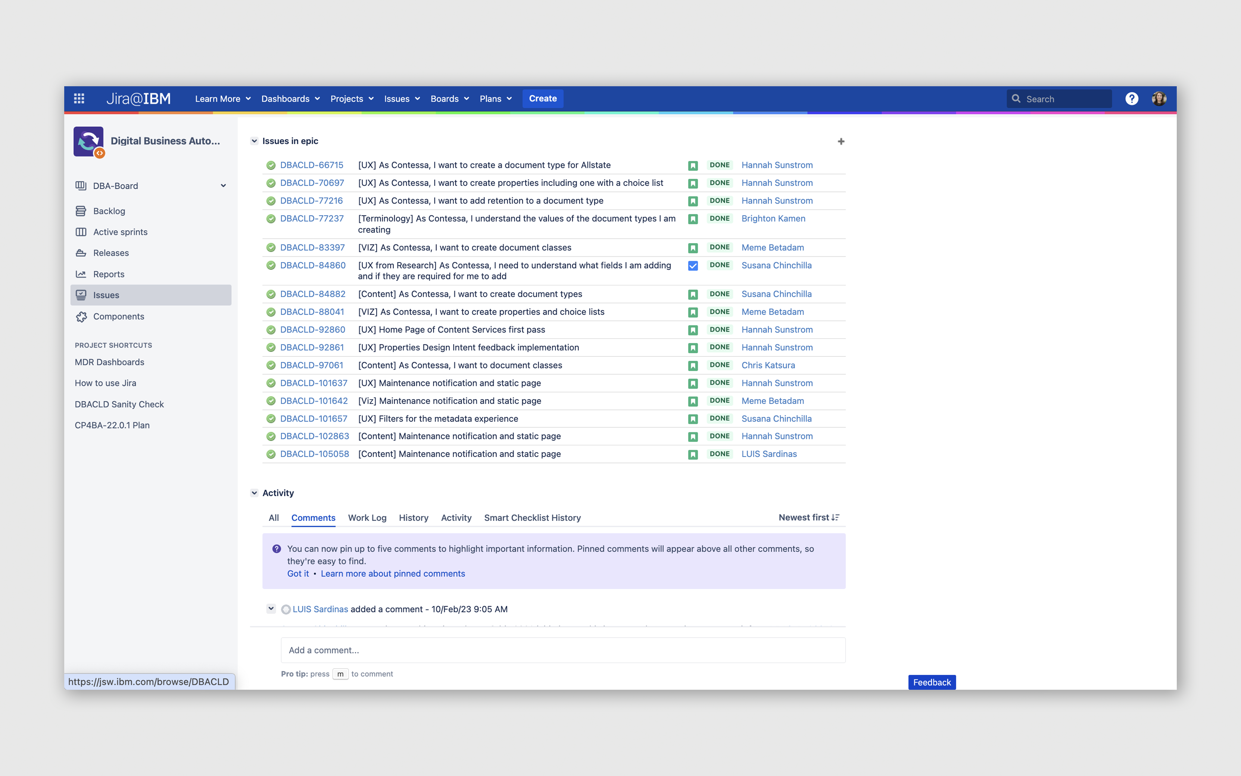Open issue DBACLD-102863

coord(315,436)
